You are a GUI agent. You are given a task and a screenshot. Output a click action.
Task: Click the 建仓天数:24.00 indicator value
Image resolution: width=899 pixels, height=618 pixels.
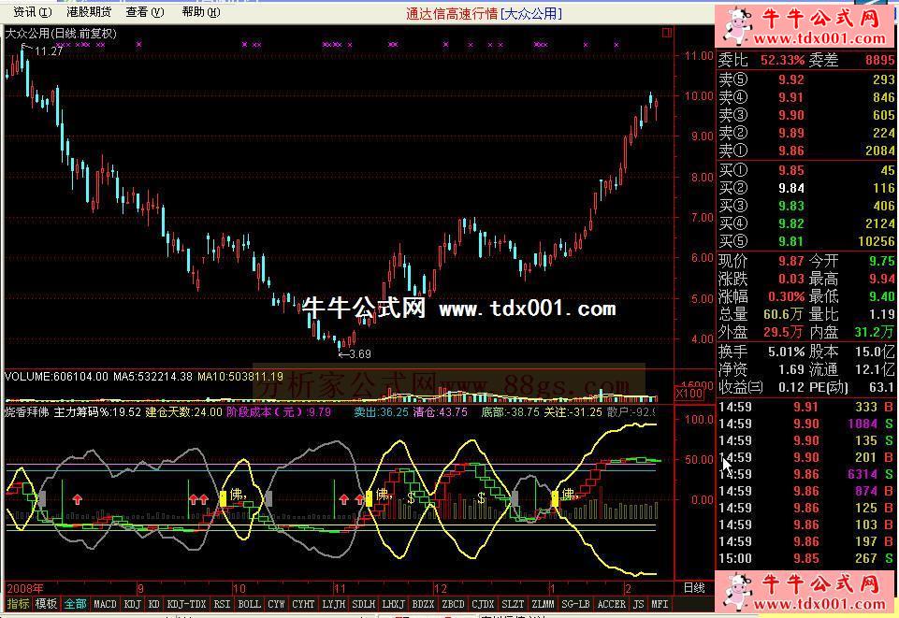coord(183,411)
